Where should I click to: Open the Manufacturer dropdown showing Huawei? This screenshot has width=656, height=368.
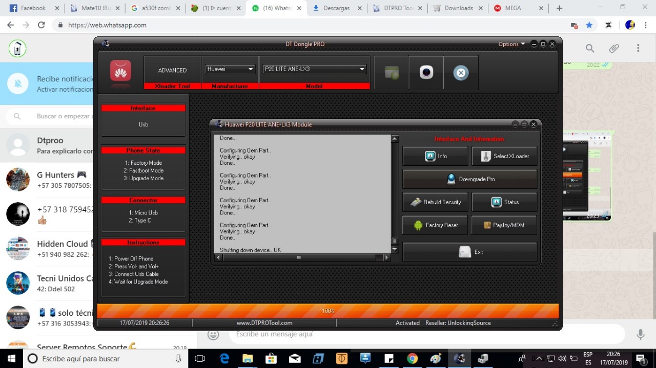point(230,69)
